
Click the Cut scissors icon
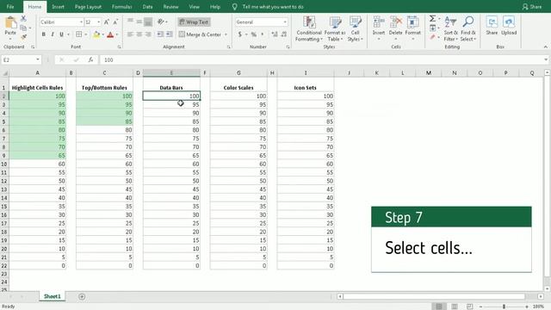coord(23,18)
